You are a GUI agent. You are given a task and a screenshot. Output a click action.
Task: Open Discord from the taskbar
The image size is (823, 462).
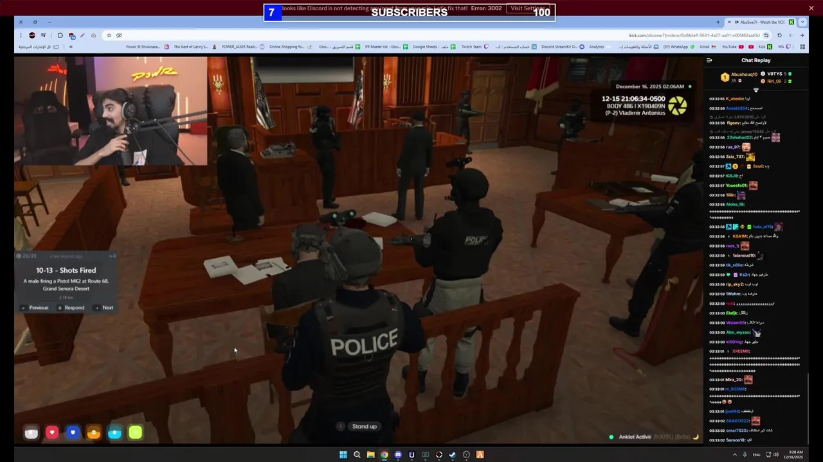(x=398, y=454)
